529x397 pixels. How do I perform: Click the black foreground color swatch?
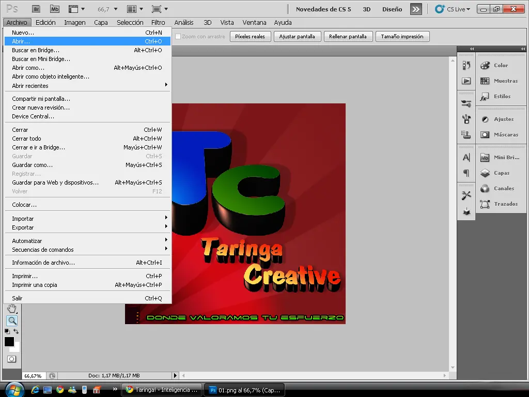coord(8,341)
